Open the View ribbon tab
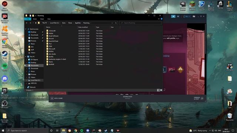Viewport: 237px width, 133px height. tap(49, 19)
